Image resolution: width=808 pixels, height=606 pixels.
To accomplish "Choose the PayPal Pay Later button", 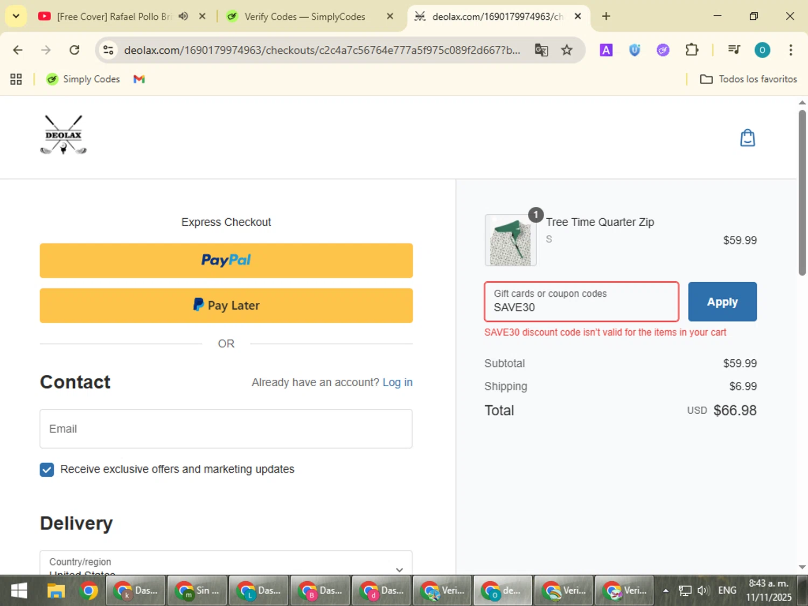I will [226, 305].
